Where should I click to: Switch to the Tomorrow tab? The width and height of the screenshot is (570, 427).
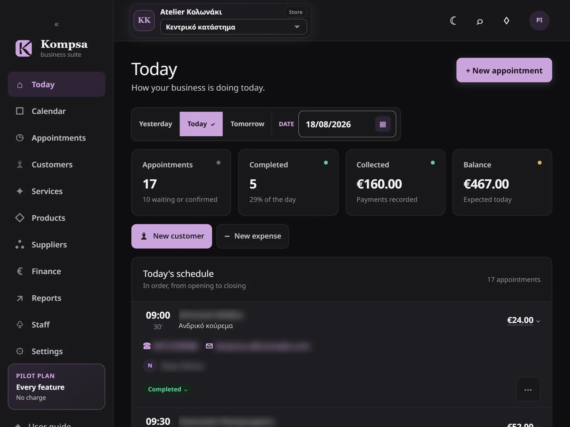click(247, 124)
